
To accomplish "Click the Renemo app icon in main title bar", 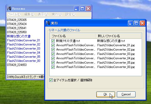I will [9, 8].
